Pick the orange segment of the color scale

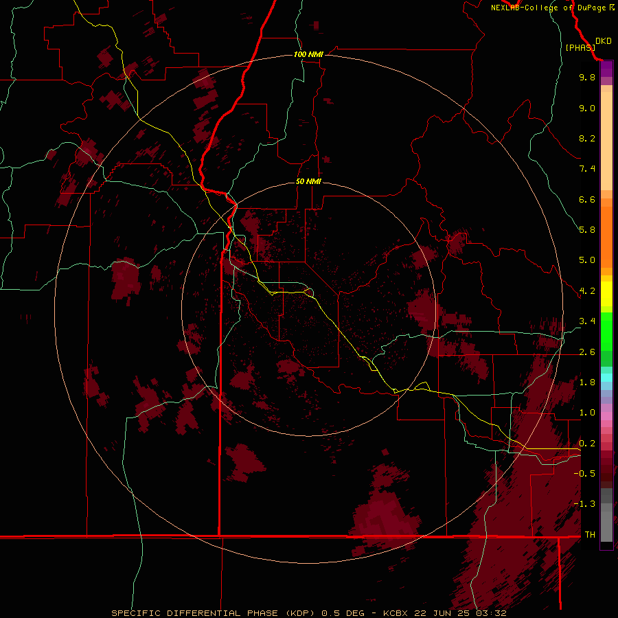606,236
